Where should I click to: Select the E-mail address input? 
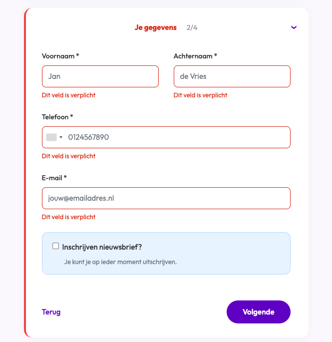(x=166, y=198)
